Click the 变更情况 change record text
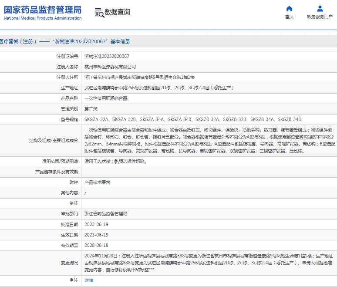Screen dimensions: 337x287 pyautogui.click(x=209, y=263)
